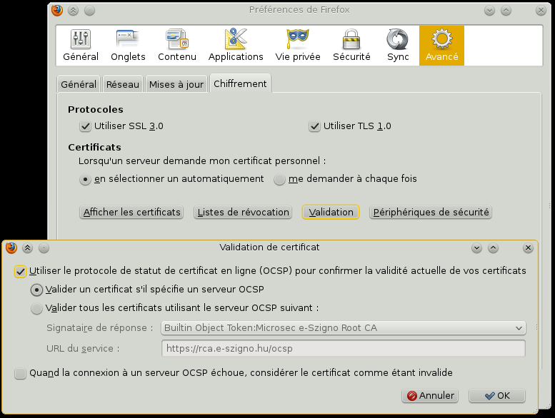
Task: Switch to Vie privée mask icon
Action: point(298,46)
